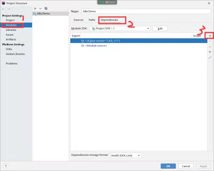Confirm with OK button
Viewport: 214px width, 171px height.
[168, 166]
